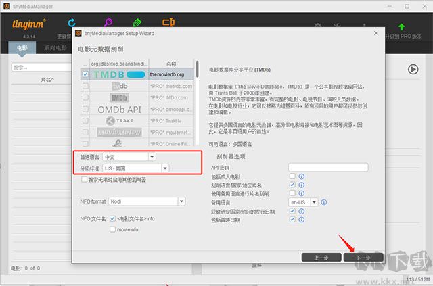Switch to the 系列电影 tab
The width and height of the screenshot is (433, 286).
point(55,48)
